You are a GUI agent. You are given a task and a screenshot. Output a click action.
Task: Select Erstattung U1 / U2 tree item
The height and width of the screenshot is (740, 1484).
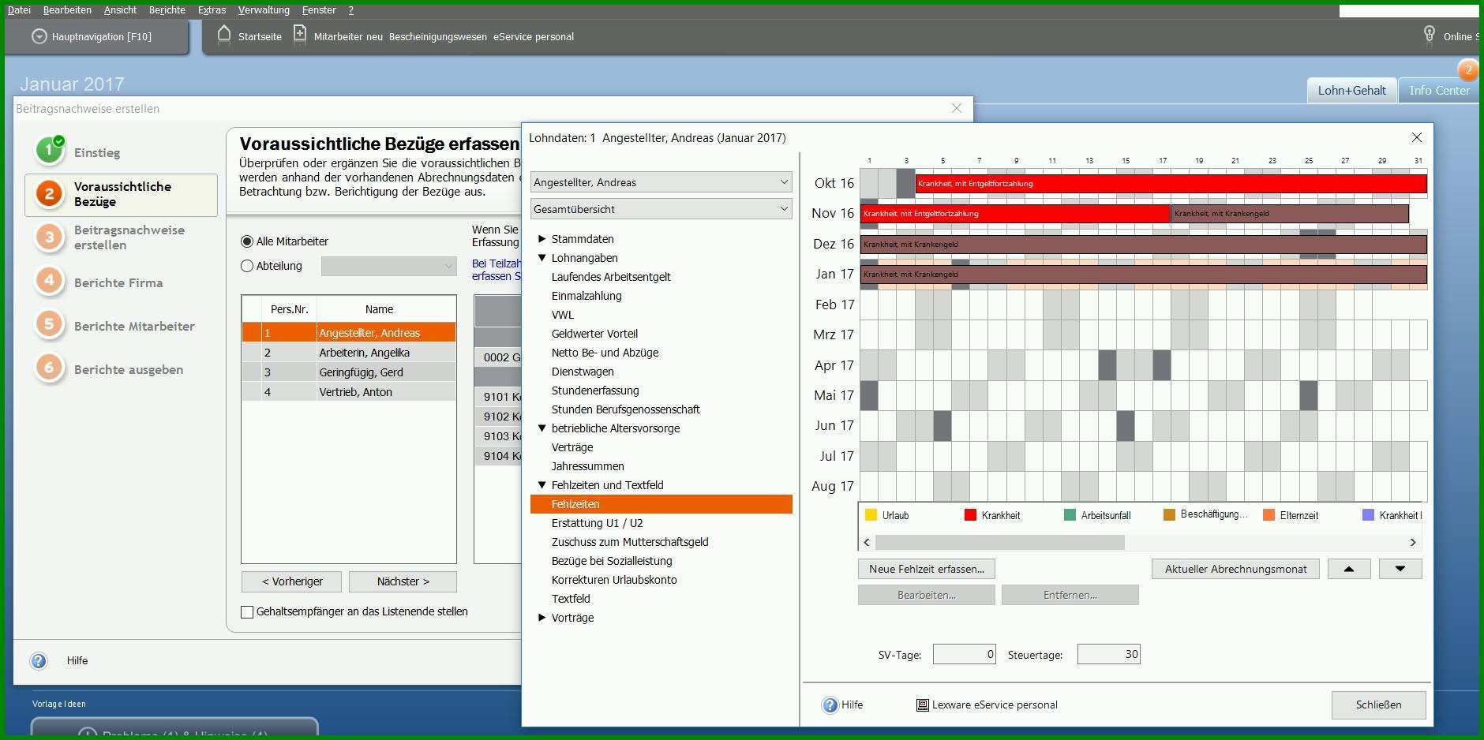point(597,523)
